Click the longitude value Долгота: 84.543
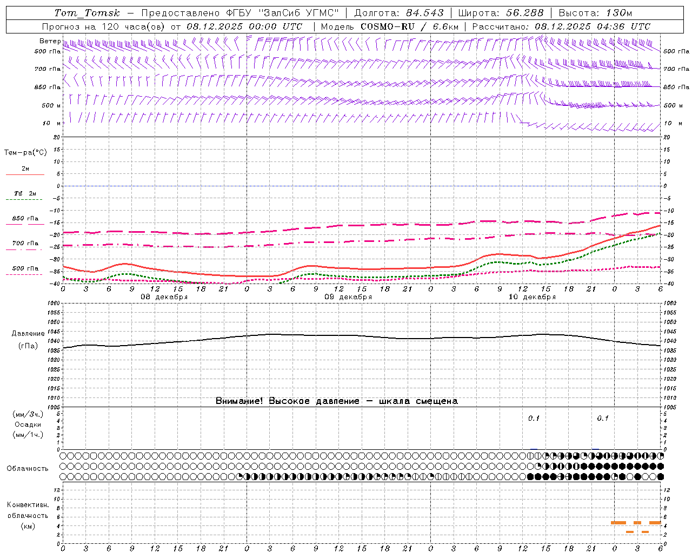 click(x=399, y=13)
